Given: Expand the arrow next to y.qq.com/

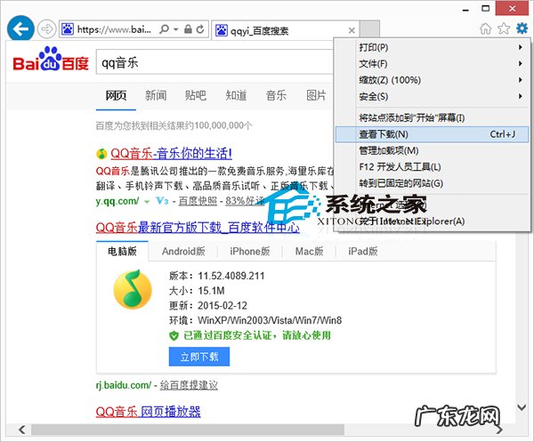Looking at the screenshot, I should click(x=147, y=202).
